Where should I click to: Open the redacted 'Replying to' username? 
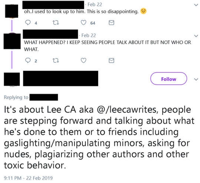(x=44, y=97)
